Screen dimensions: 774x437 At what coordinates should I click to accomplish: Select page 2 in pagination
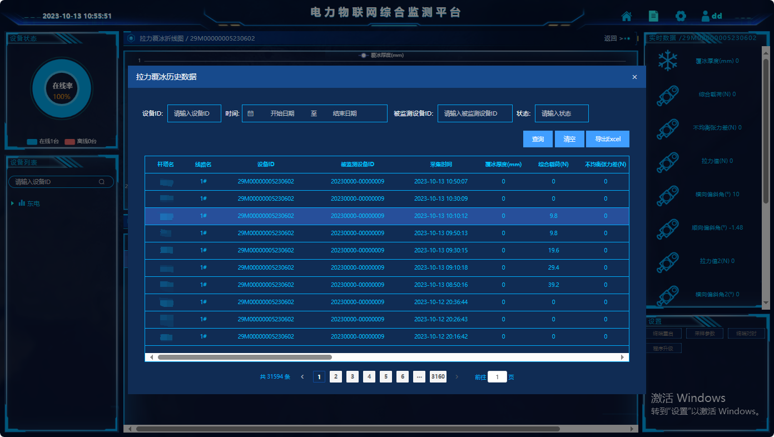(x=336, y=377)
